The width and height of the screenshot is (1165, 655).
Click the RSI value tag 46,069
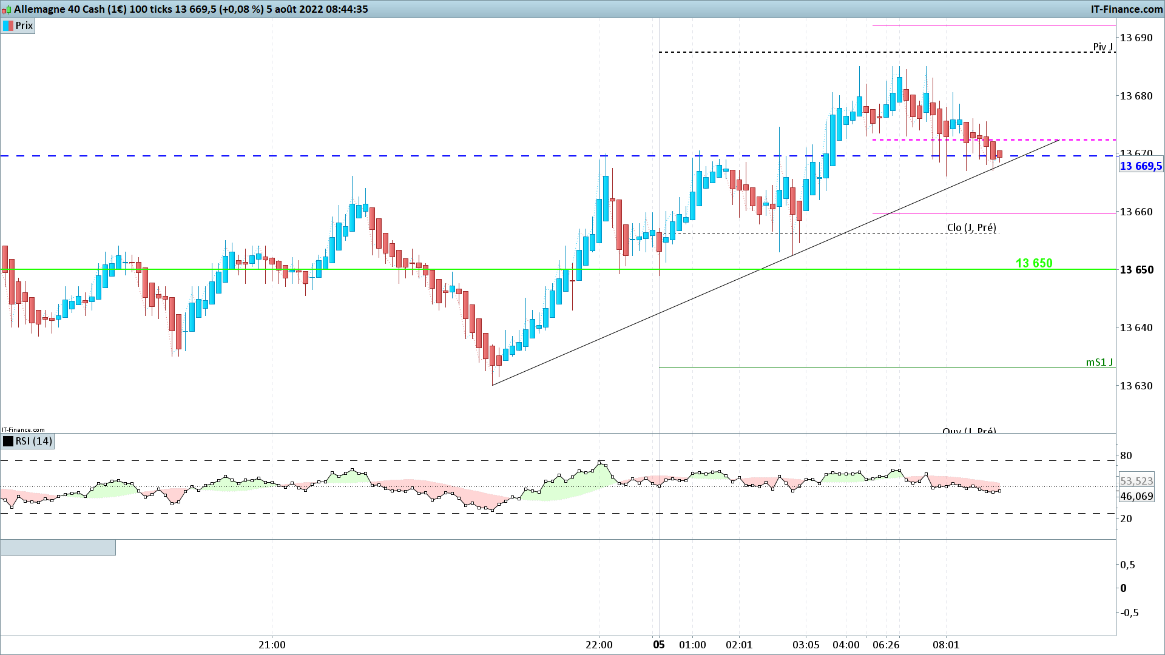tap(1136, 496)
